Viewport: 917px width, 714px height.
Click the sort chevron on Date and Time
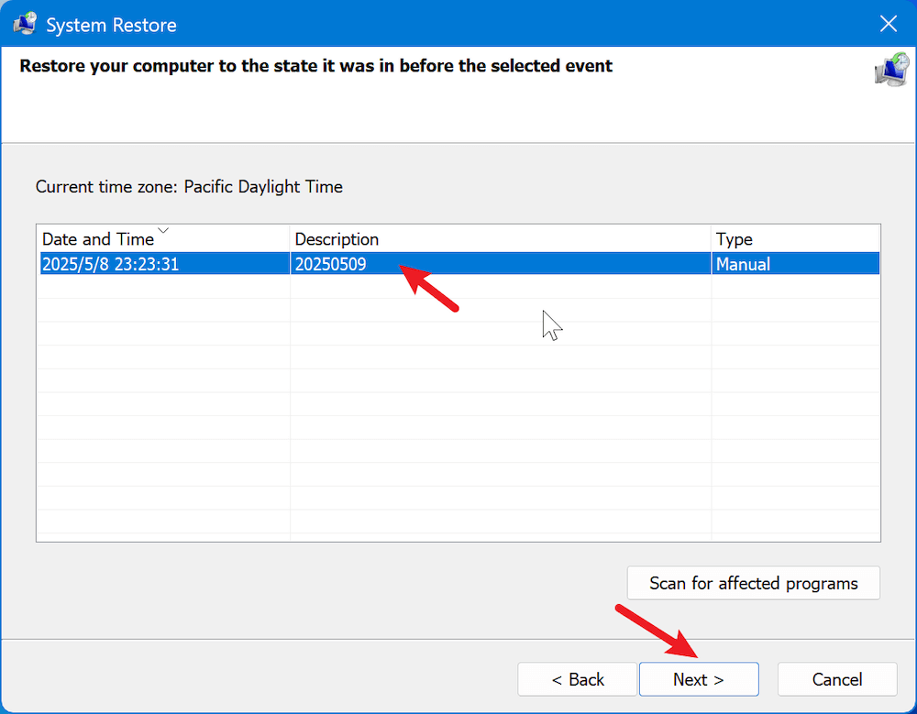coord(163,230)
